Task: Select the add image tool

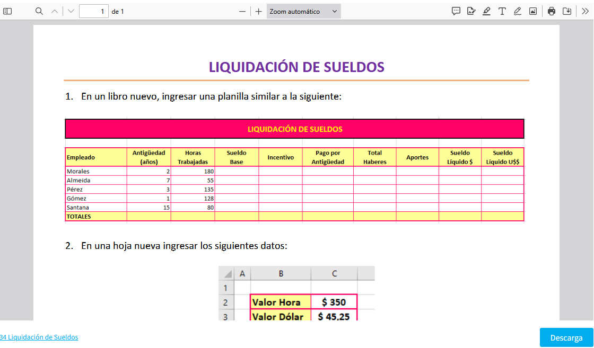Action: pos(532,11)
